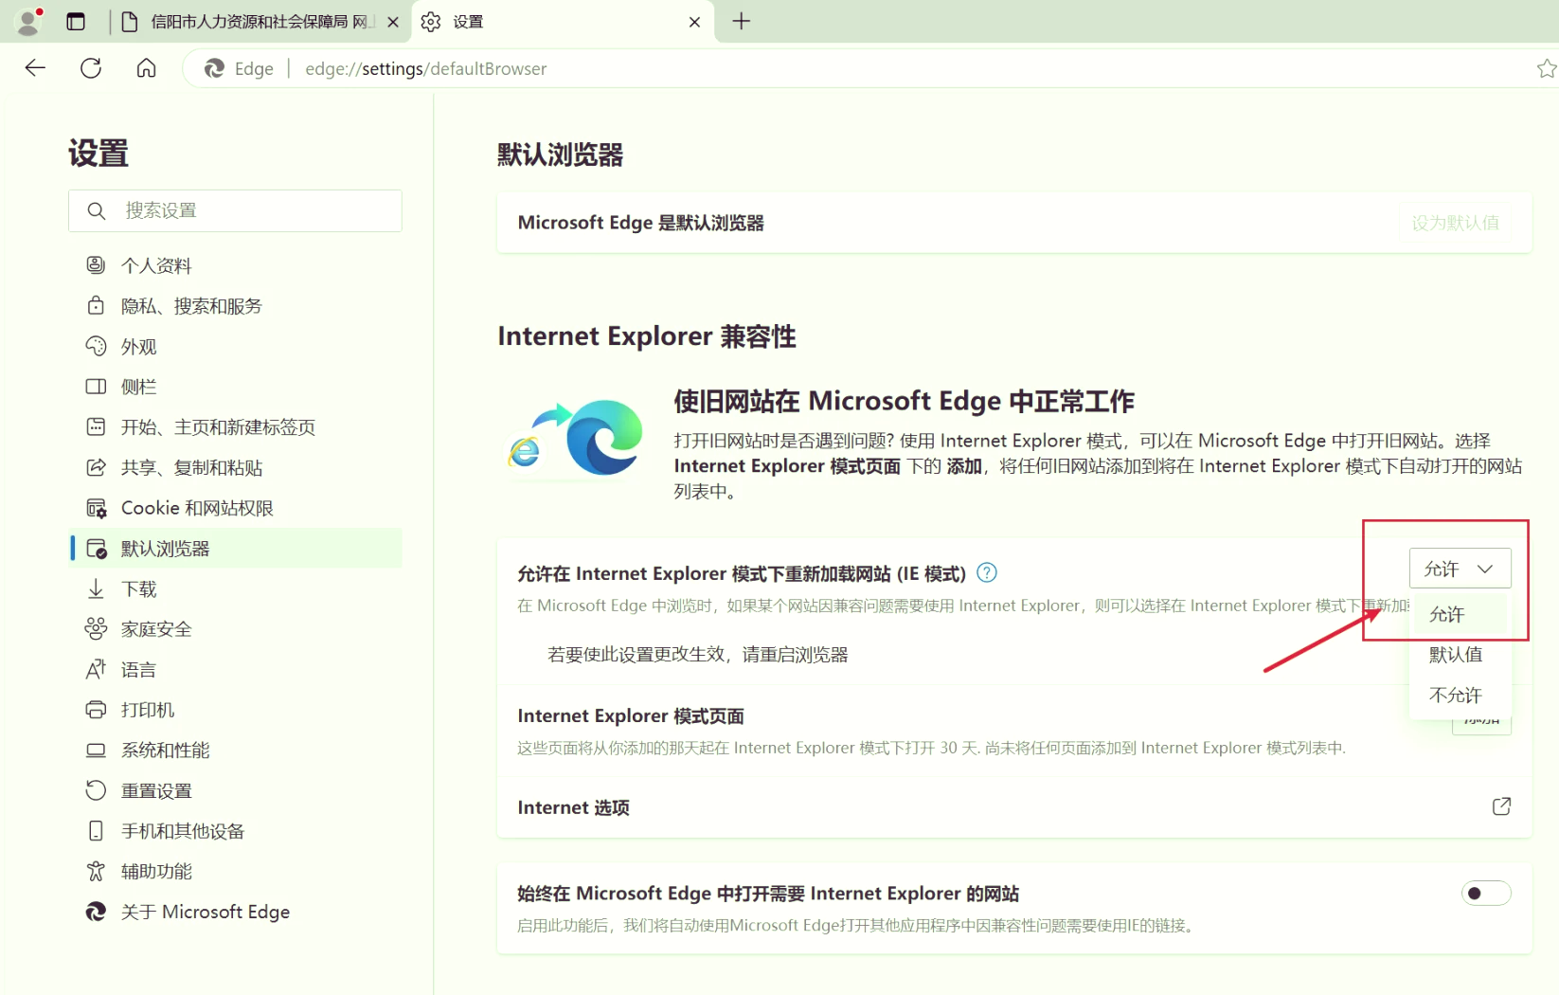Click the browser back arrow
Screen dimensions: 1559x995
pyautogui.click(x=35, y=68)
